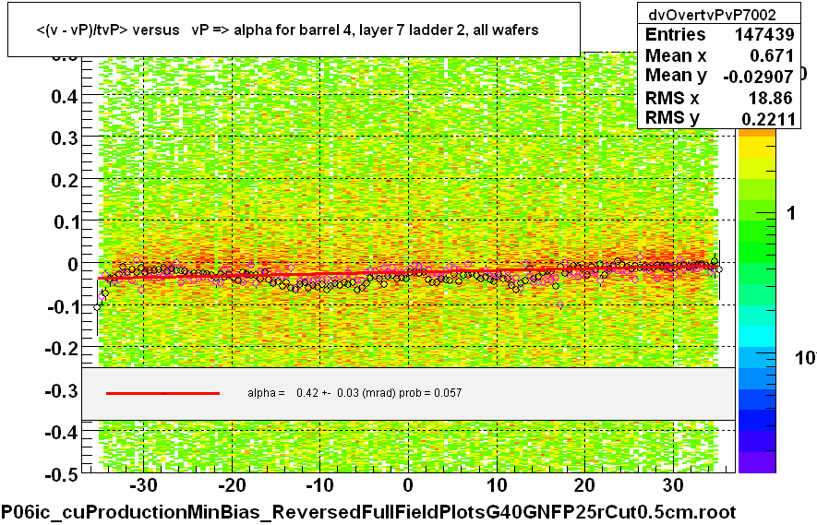The image size is (817, 525).
Task: Click the RMS y 0.2211 row
Action: point(719,118)
